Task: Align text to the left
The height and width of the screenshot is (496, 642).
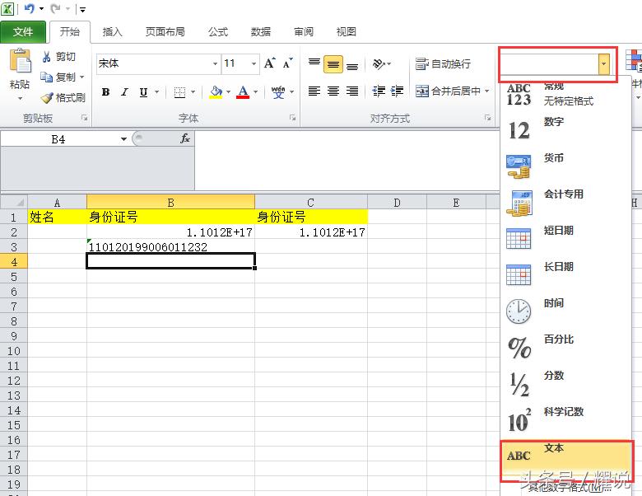Action: 314,91
